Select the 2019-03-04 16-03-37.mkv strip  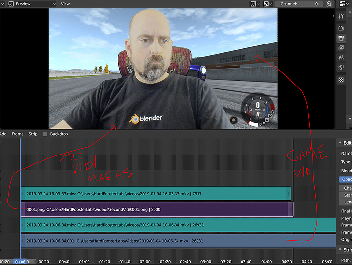click(156, 194)
